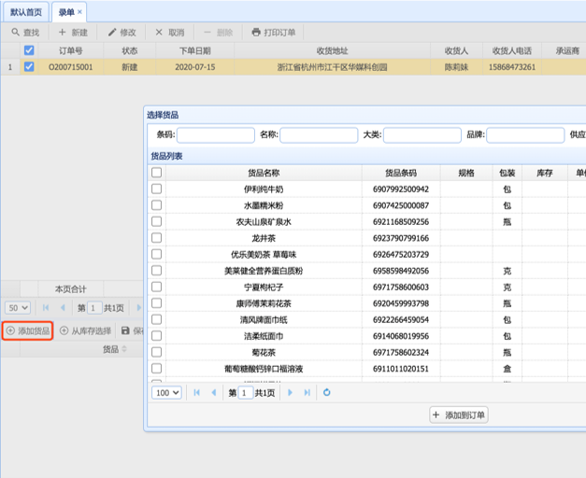The image size is (586, 478).
Task: Go to first page in goods dialog pager
Action: tap(197, 392)
